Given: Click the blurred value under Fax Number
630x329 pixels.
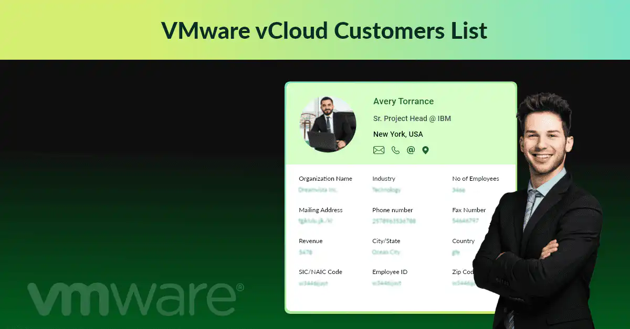Looking at the screenshot, I should (x=466, y=221).
